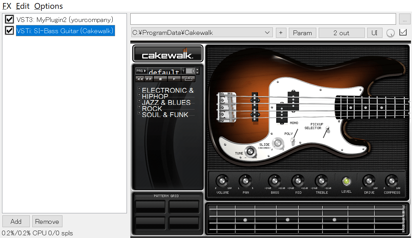Expand the ROCK category
This screenshot has width=412, height=238.
(x=139, y=107)
